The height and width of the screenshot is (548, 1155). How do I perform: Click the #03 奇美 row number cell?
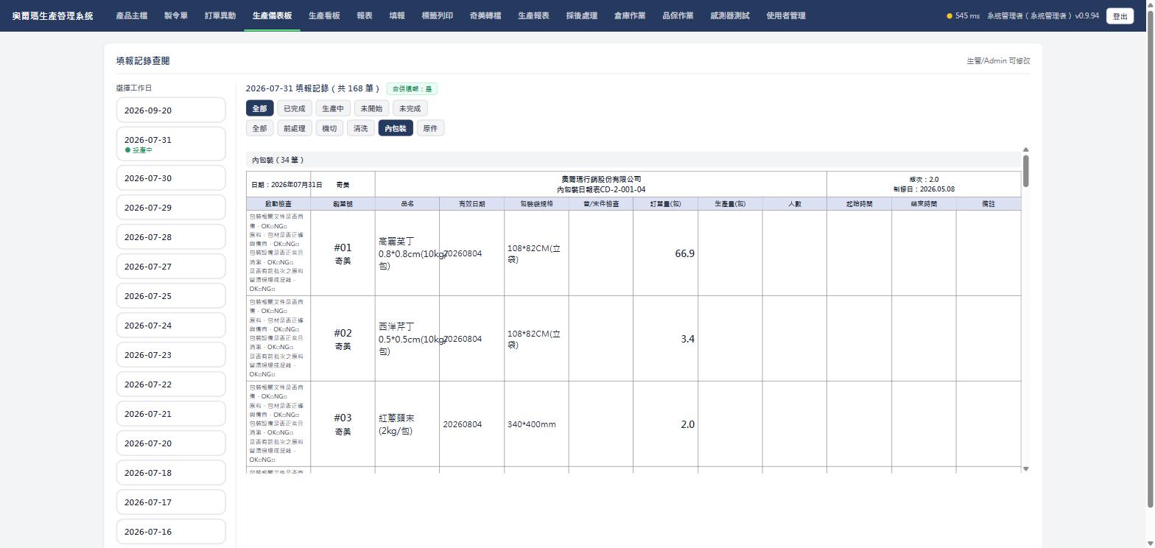pyautogui.click(x=343, y=424)
